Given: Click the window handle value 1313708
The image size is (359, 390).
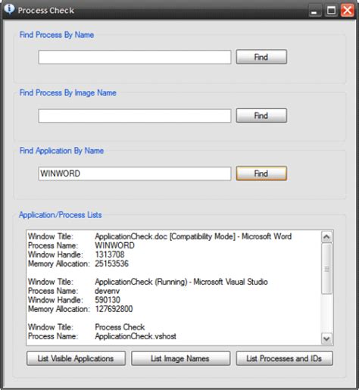Looking at the screenshot, I should pyautogui.click(x=110, y=254).
